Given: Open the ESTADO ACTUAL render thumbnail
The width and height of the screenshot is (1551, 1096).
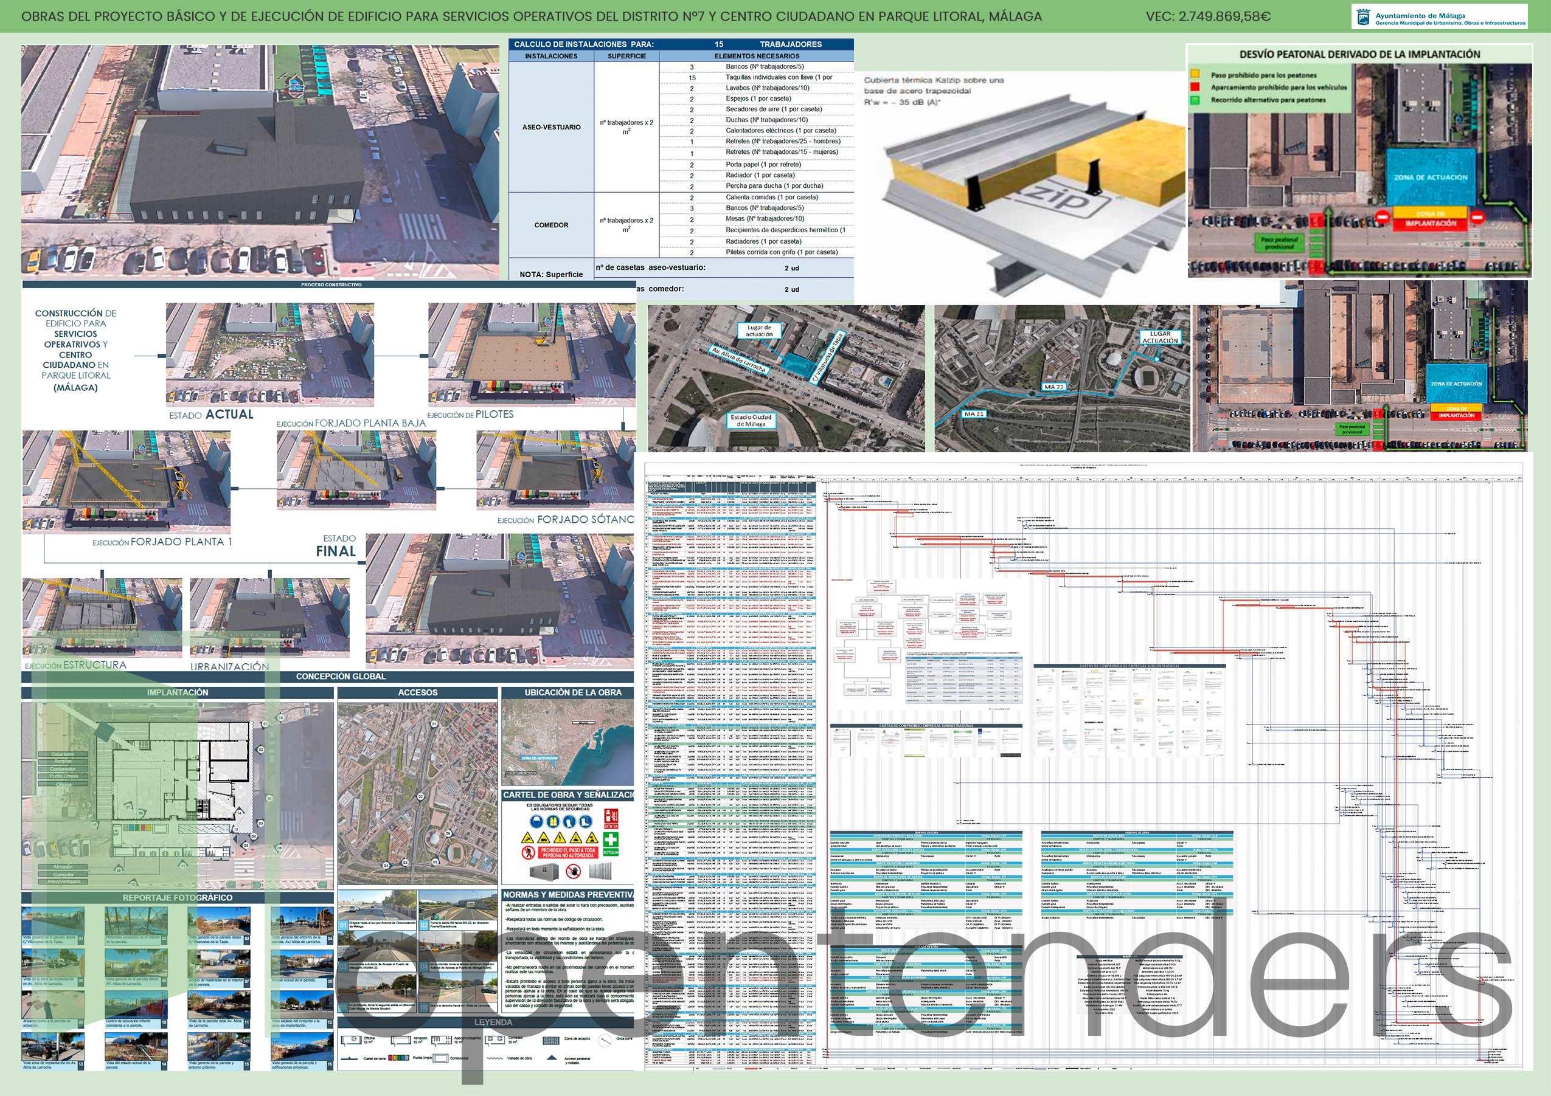Looking at the screenshot, I should pyautogui.click(x=269, y=354).
